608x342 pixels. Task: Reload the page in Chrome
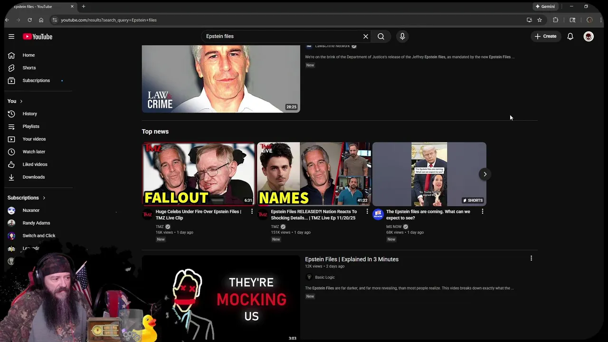29,20
